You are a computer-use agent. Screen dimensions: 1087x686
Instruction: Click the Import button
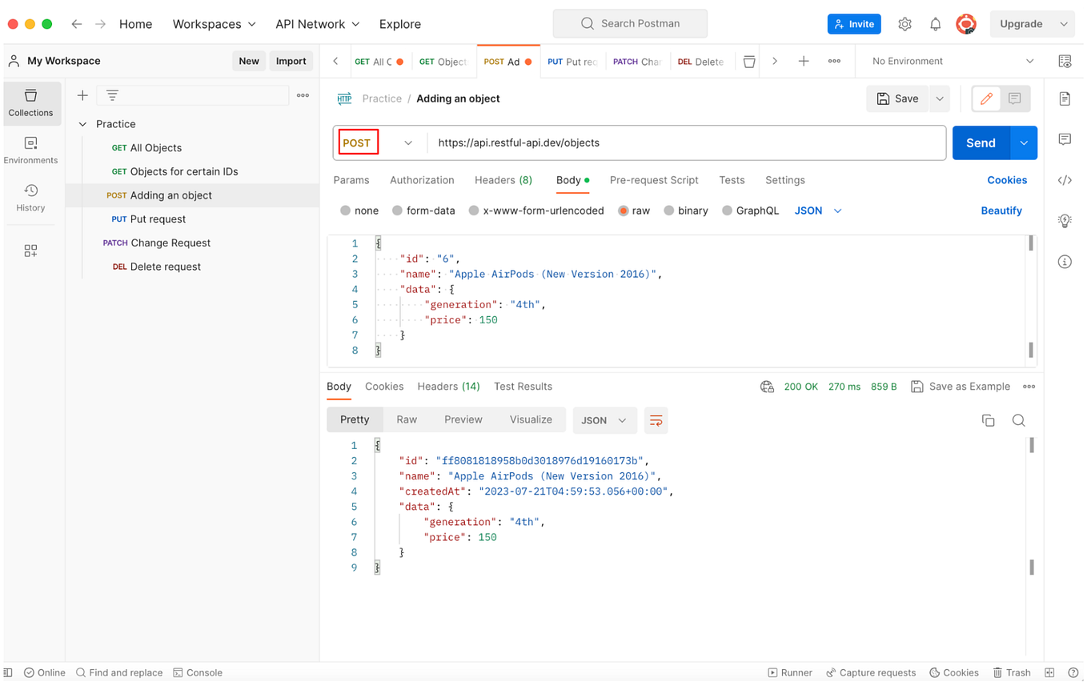(x=291, y=61)
